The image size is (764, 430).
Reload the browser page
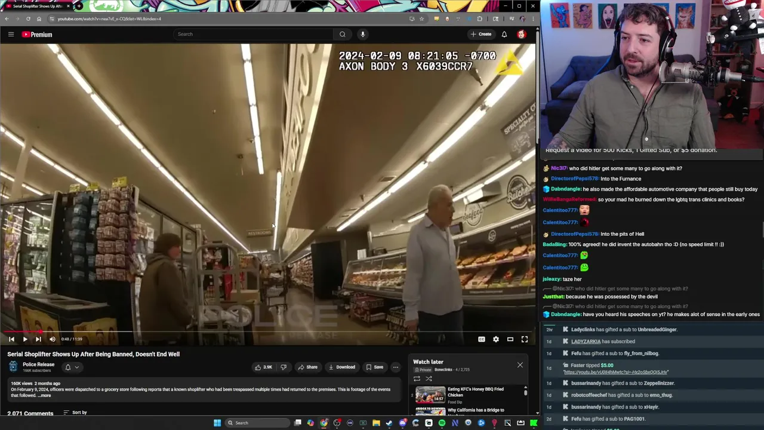[28, 19]
